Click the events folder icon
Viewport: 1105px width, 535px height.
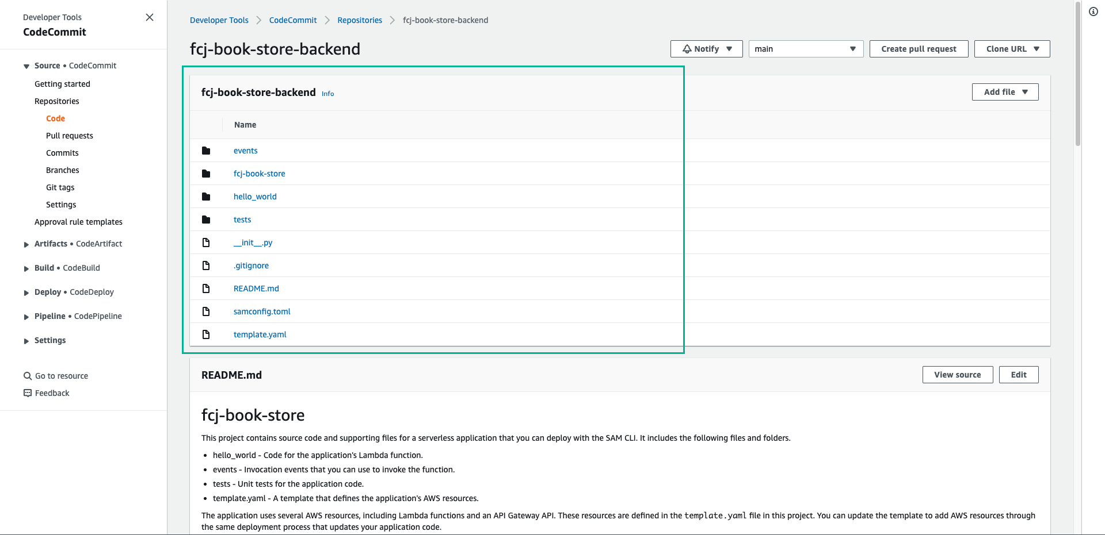tap(206, 151)
